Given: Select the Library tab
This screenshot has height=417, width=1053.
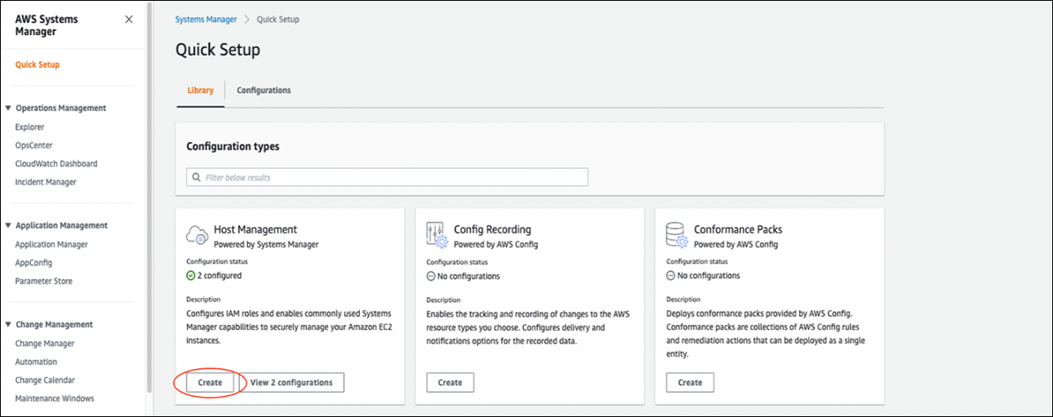Looking at the screenshot, I should [x=201, y=91].
